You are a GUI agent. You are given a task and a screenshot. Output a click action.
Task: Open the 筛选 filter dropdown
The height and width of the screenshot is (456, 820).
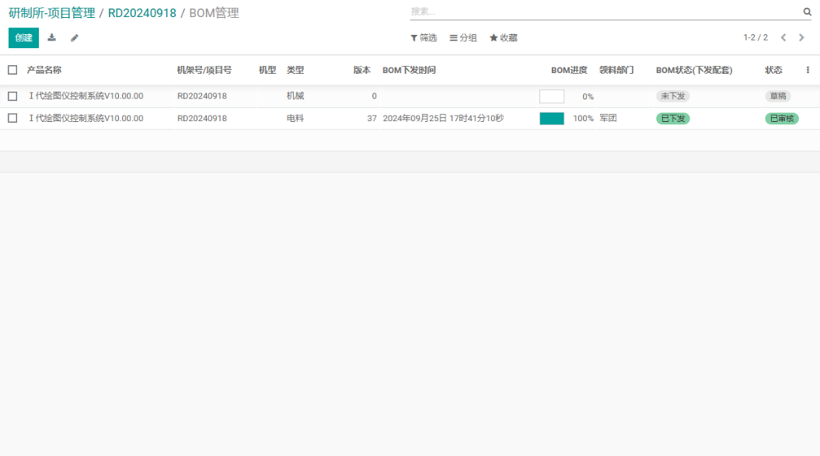point(424,38)
